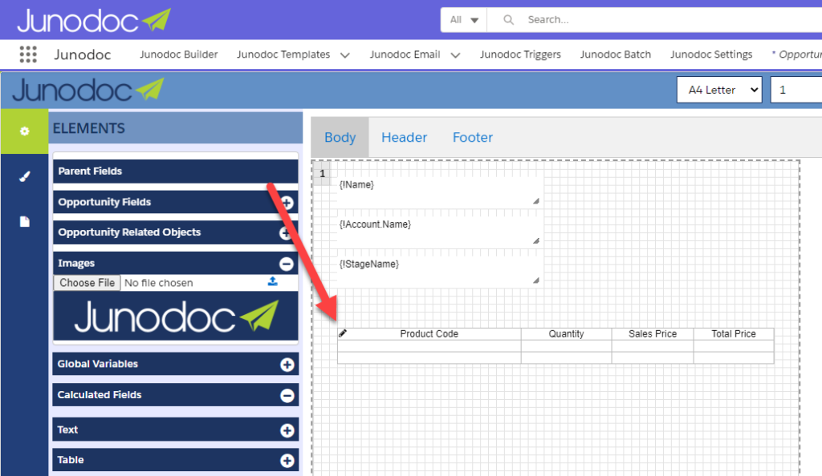Open Junodoc Triggers nav tab
This screenshot has width=822, height=476.
point(520,54)
